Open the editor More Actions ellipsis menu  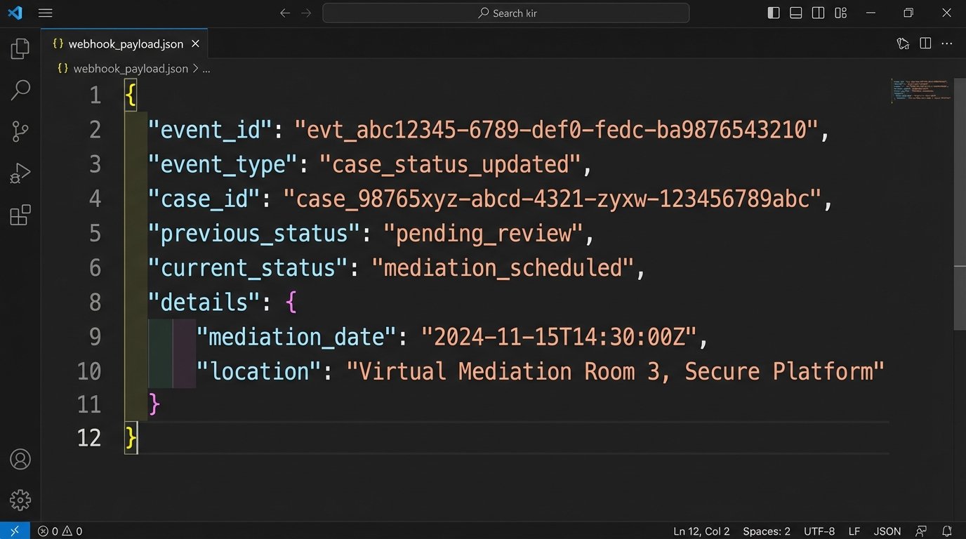pyautogui.click(x=948, y=44)
